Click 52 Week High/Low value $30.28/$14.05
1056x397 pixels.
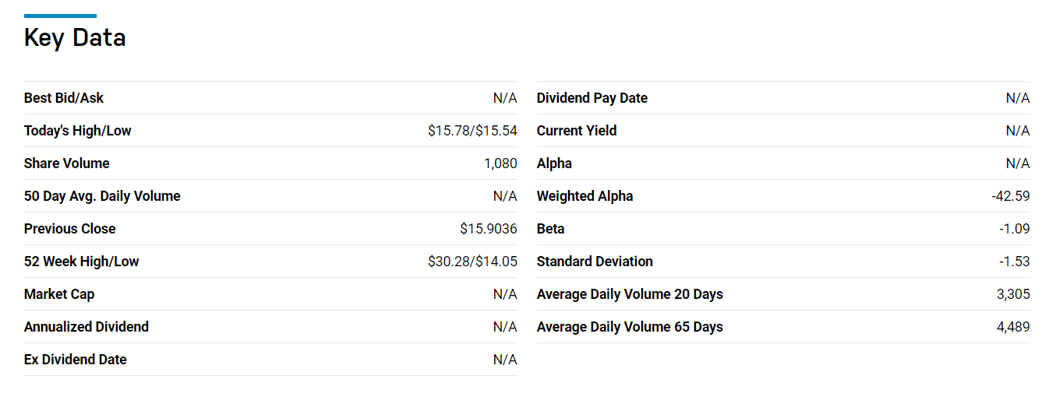pos(472,262)
